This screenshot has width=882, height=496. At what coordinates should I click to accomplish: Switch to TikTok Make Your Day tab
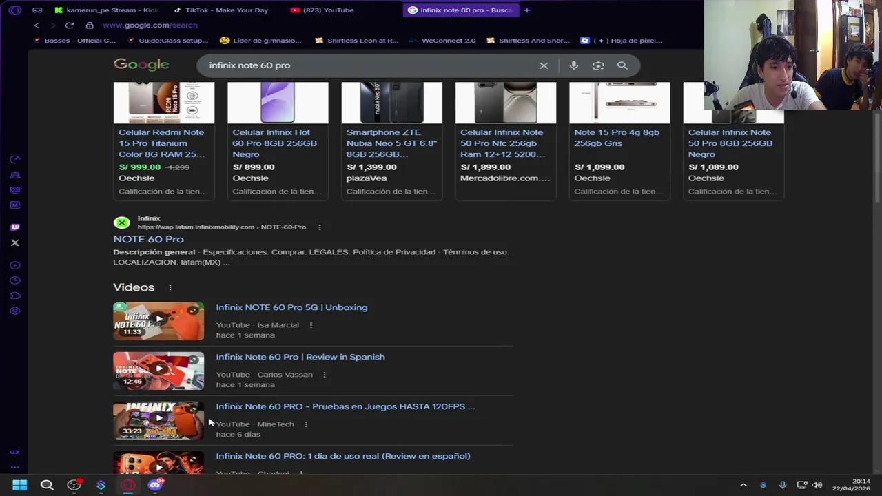pos(220,10)
